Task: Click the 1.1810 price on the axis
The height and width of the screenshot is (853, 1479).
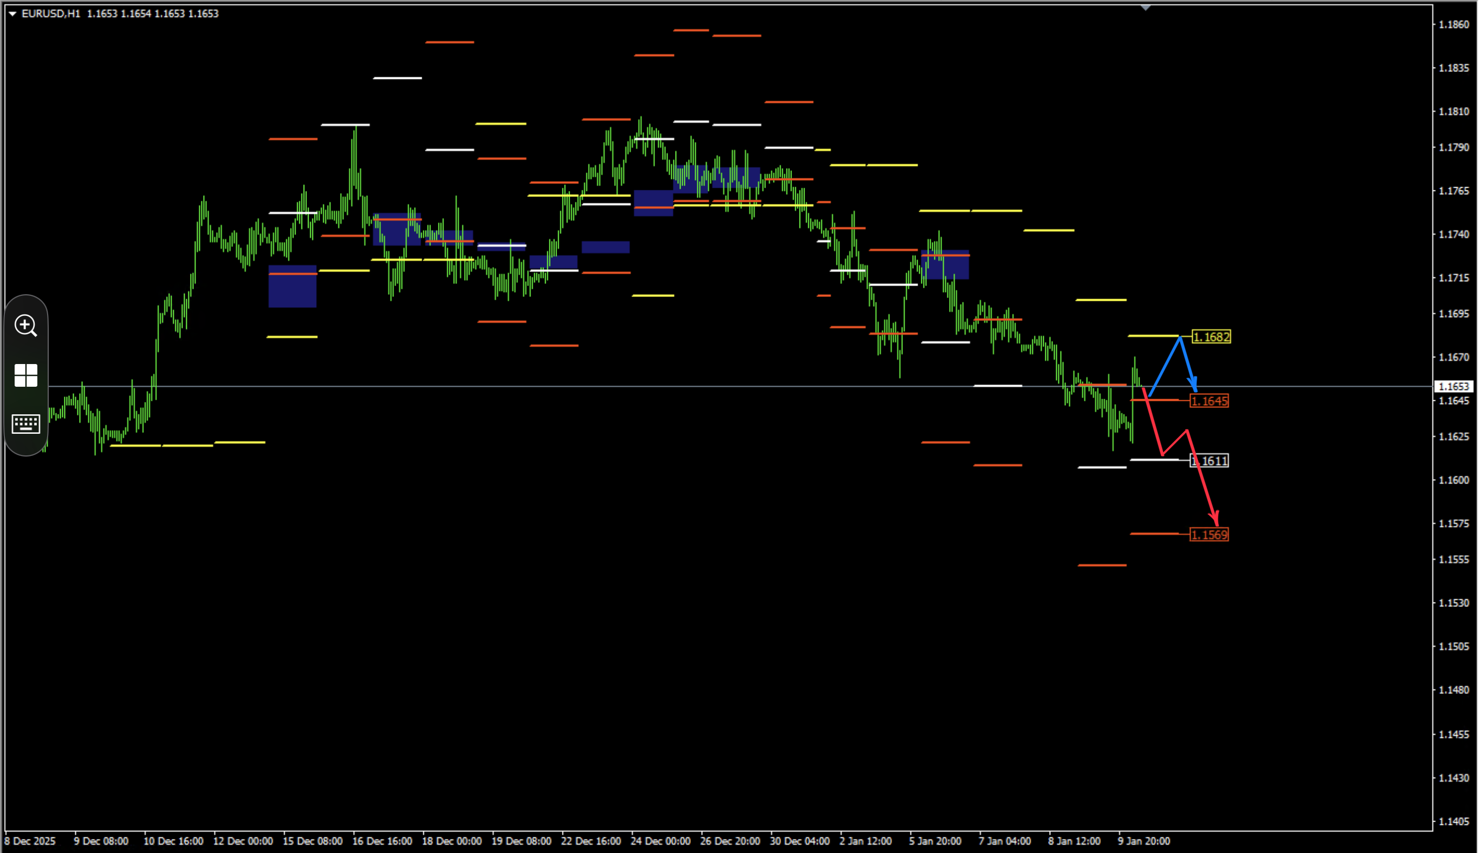Action: 1455,111
